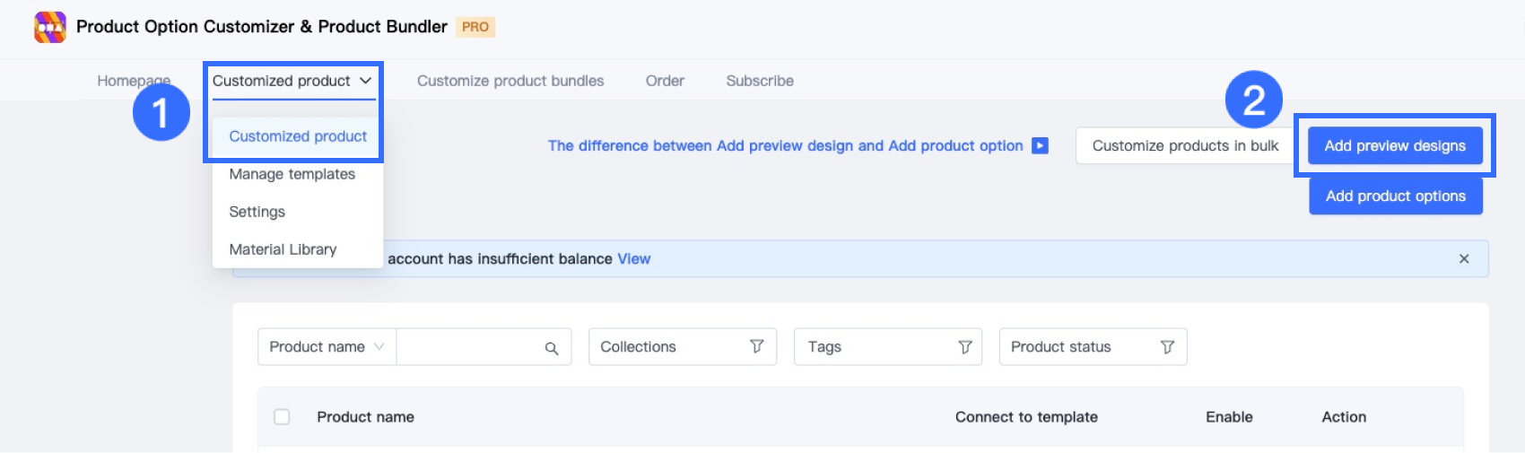Screen dimensions: 1525x453
Task: Click the PRO badge next to title
Action: pyautogui.click(x=475, y=27)
